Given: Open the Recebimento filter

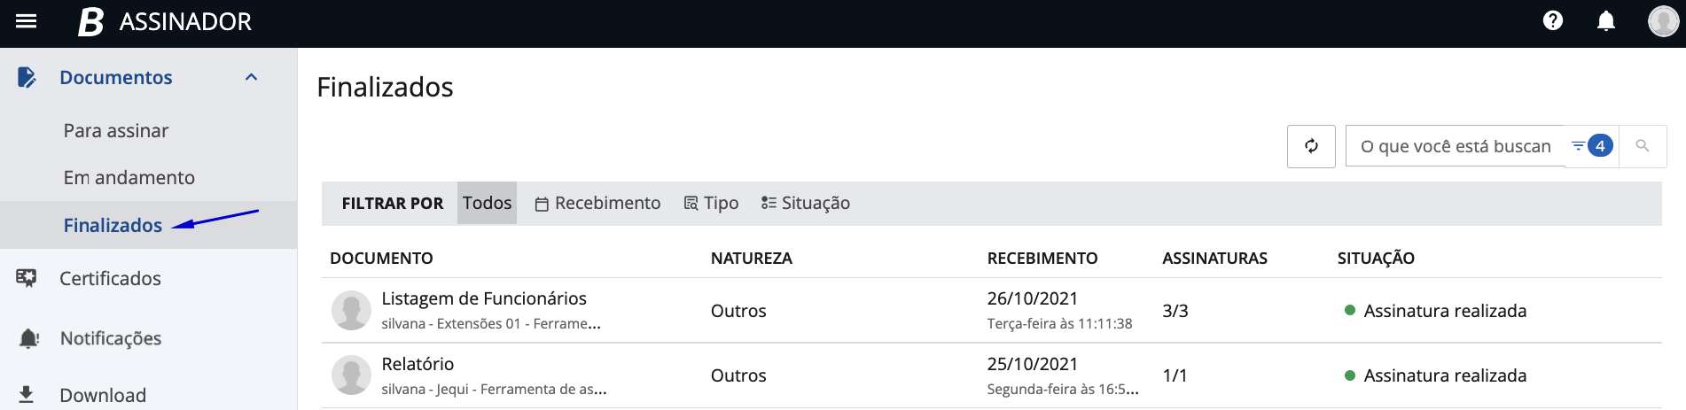Looking at the screenshot, I should pos(597,204).
